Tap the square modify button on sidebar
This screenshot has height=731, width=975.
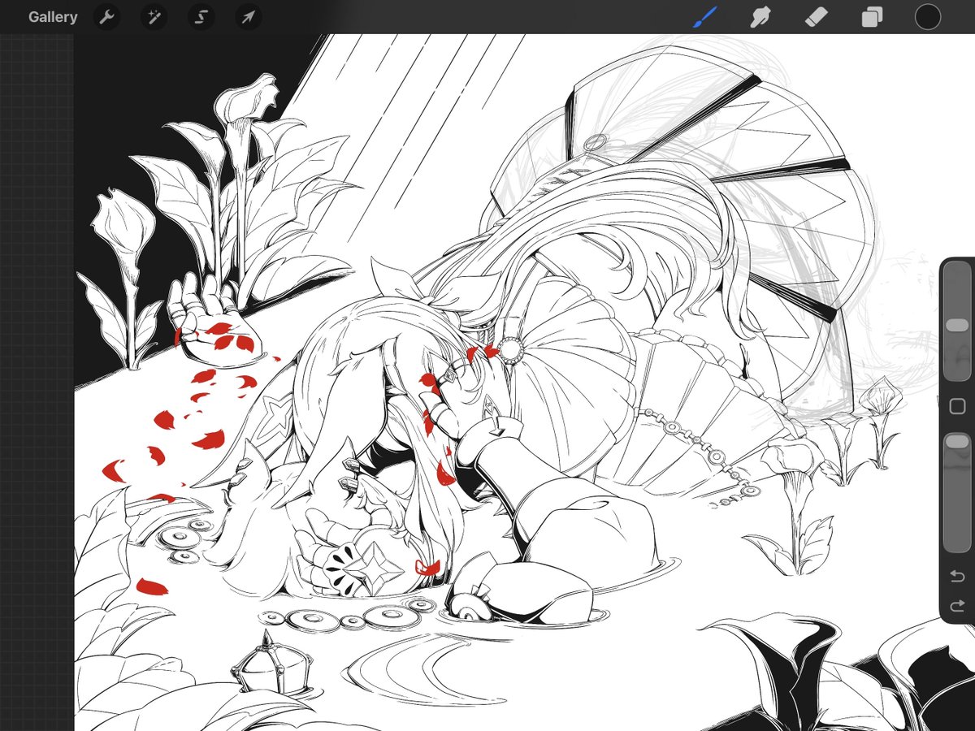[x=958, y=406]
